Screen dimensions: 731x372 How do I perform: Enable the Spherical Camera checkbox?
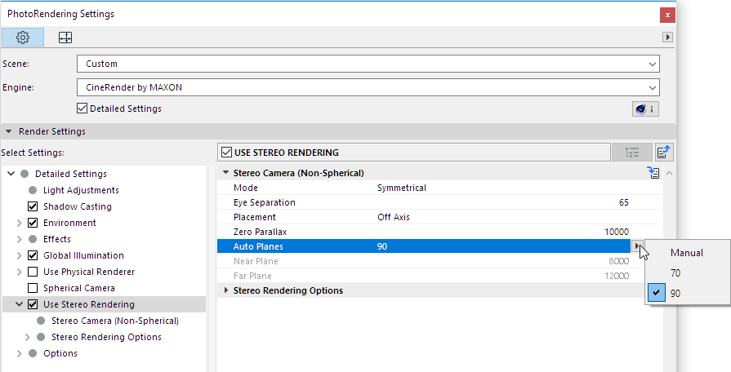(33, 288)
